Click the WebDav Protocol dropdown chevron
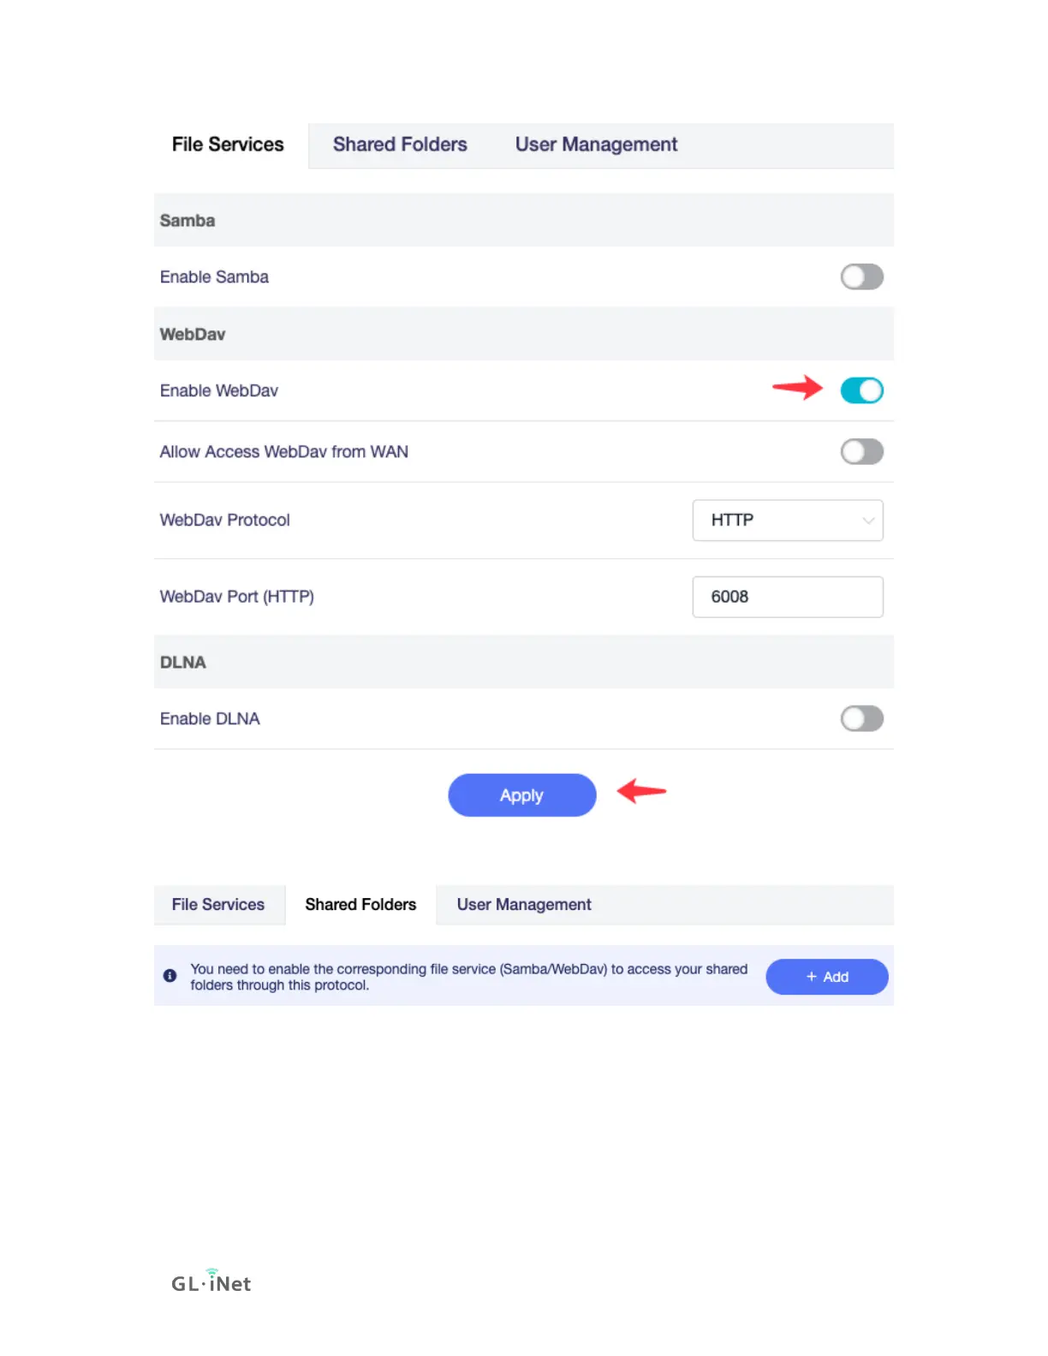The width and height of the screenshot is (1048, 1356). click(x=868, y=520)
